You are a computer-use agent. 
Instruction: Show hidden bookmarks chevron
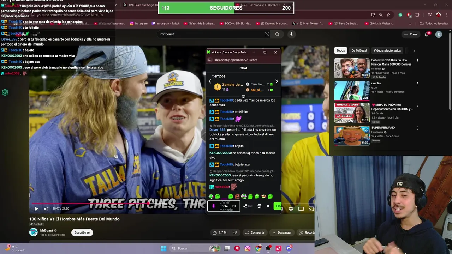(410, 24)
